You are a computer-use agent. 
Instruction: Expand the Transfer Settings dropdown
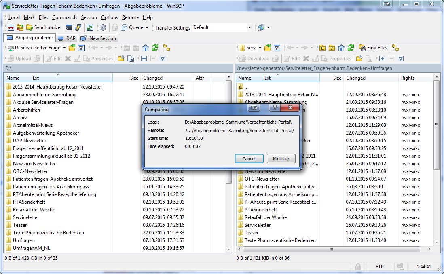(249, 28)
